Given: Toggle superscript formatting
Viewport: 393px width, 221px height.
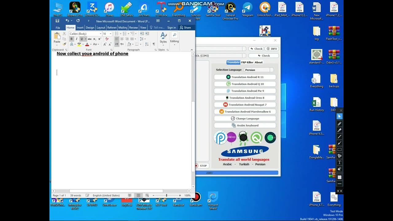Looking at the screenshot, I should 99,39.
